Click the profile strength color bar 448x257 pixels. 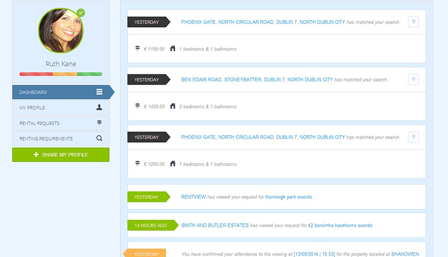pos(61,74)
